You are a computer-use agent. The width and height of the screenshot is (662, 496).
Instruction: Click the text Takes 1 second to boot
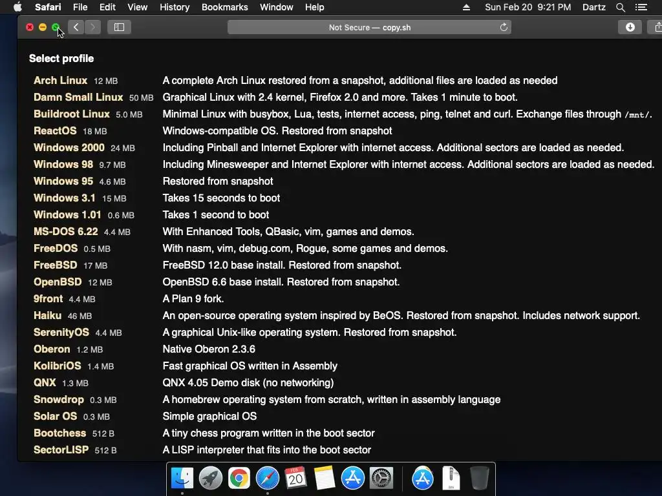(216, 214)
